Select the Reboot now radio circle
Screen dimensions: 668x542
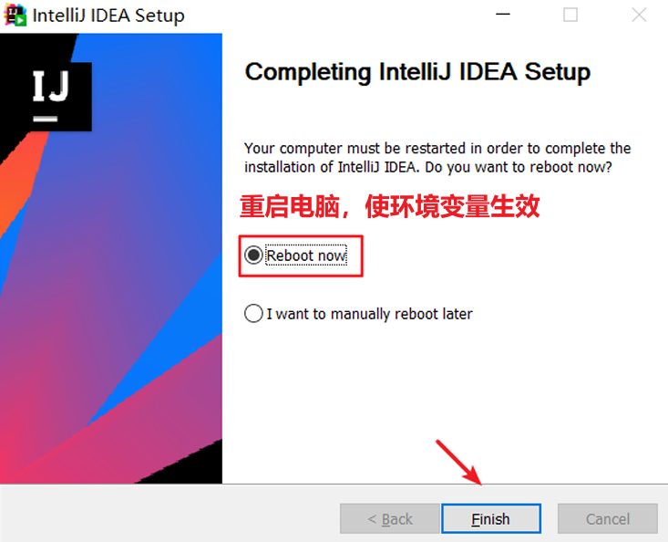click(x=253, y=256)
